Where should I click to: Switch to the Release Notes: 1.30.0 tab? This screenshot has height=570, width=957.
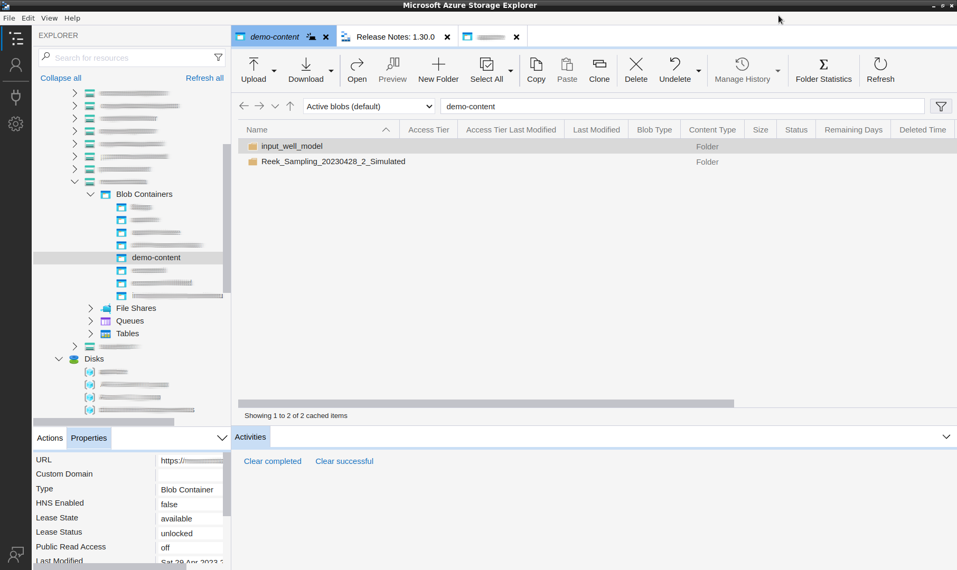tap(396, 37)
